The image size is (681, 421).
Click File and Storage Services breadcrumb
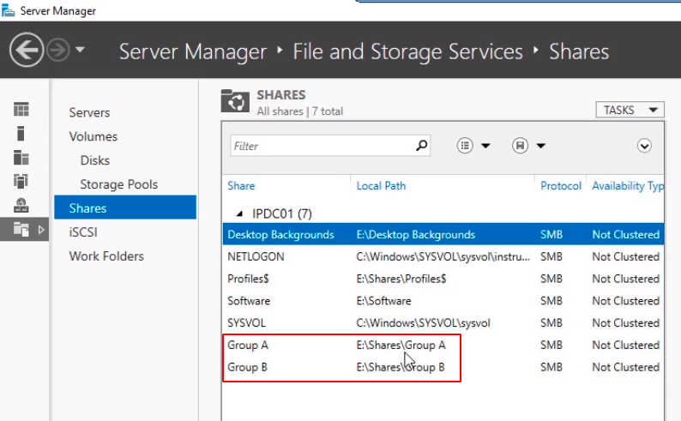(407, 51)
